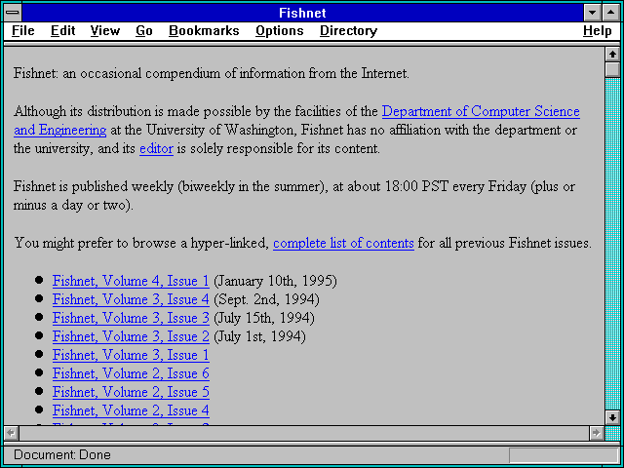Image resolution: width=624 pixels, height=468 pixels.
Task: Click the horizontal scrollbar right arrow
Action: 596,433
